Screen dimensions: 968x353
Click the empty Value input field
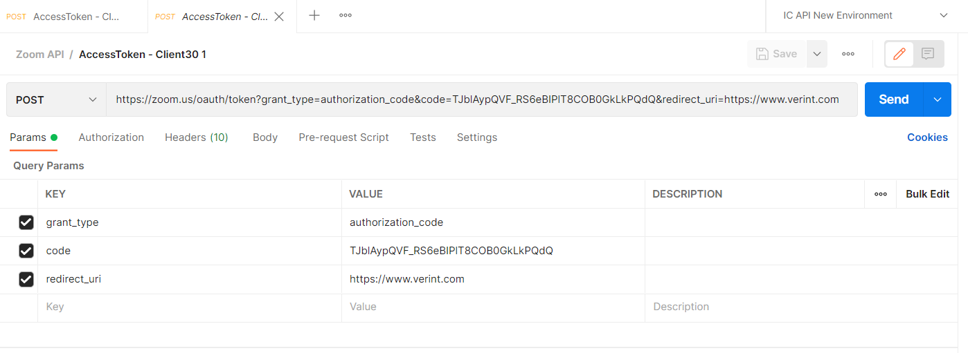(493, 307)
